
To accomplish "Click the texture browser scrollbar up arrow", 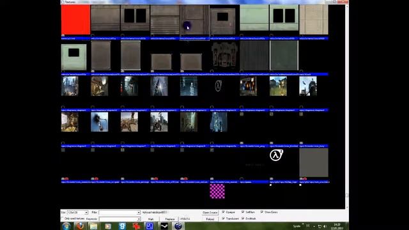I will [x=347, y=6].
